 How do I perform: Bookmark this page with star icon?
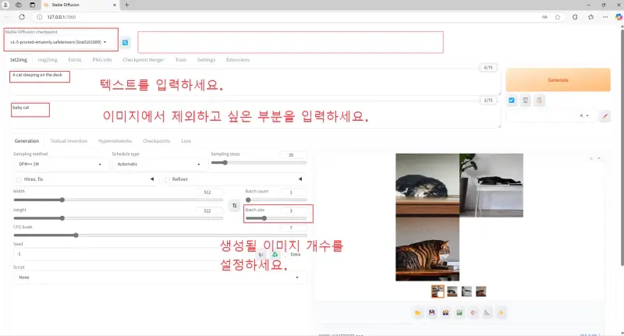(558, 17)
